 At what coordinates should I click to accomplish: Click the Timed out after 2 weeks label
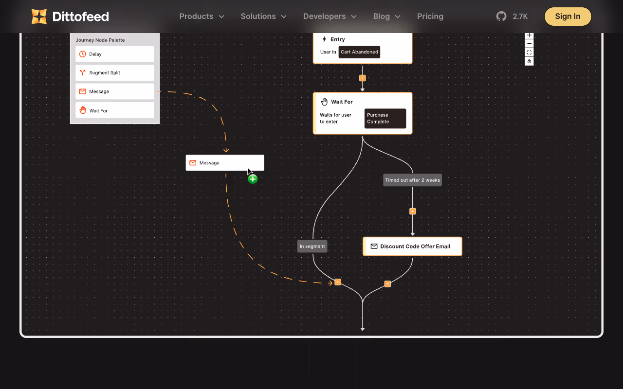tap(413, 180)
